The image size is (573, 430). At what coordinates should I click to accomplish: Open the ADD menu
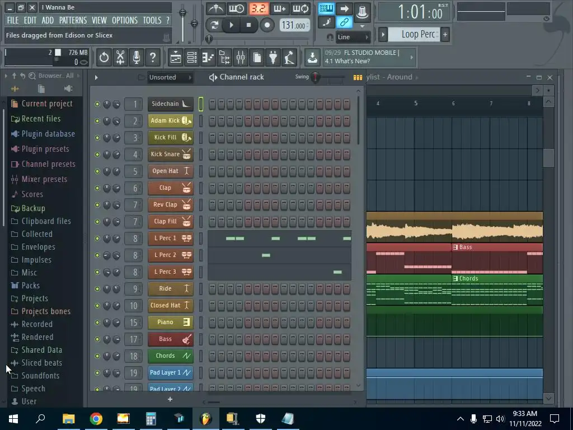[x=48, y=20]
